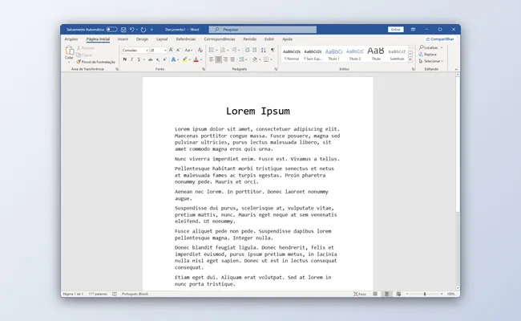Viewport: 521px width, 321px height.
Task: Align text right
Action: 225,59
